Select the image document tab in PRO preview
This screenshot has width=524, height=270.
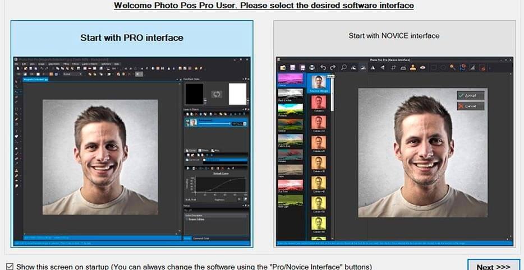(36, 80)
